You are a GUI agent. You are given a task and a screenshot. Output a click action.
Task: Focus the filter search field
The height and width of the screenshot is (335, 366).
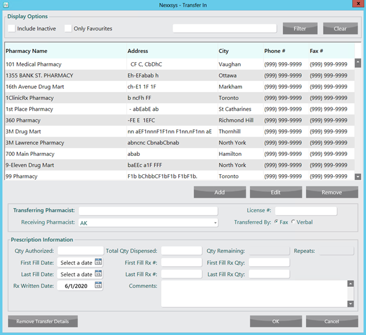click(x=224, y=29)
